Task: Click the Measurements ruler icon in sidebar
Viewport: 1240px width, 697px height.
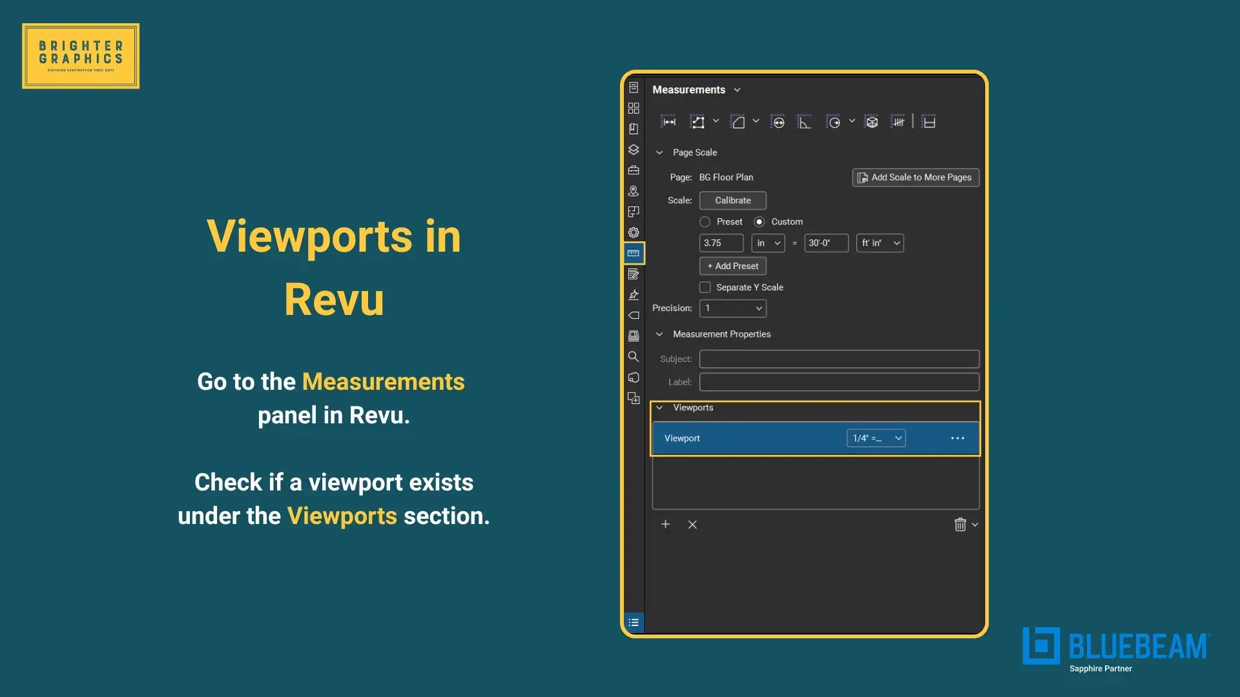Action: click(634, 253)
